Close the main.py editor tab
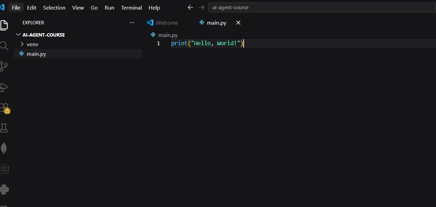 [239, 23]
